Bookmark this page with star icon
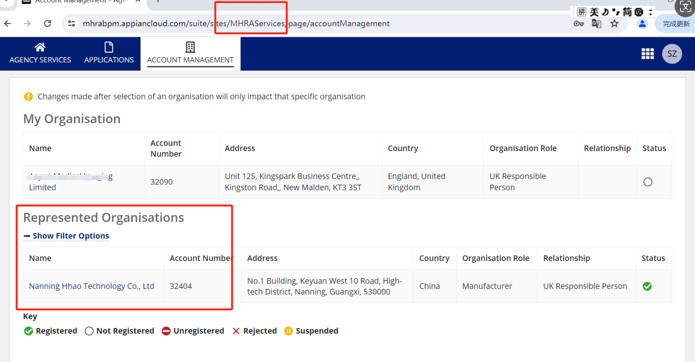Image resolution: width=695 pixels, height=362 pixels. pos(615,24)
